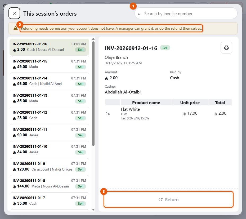Select order INV-20260911-01-8

click(49, 184)
